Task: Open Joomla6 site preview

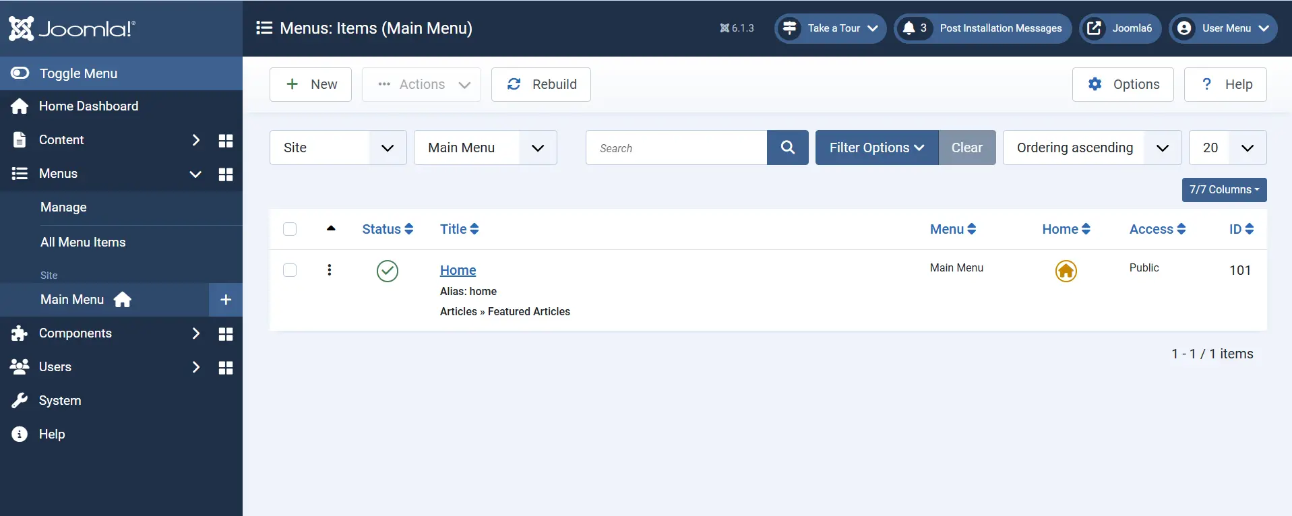Action: [1120, 28]
